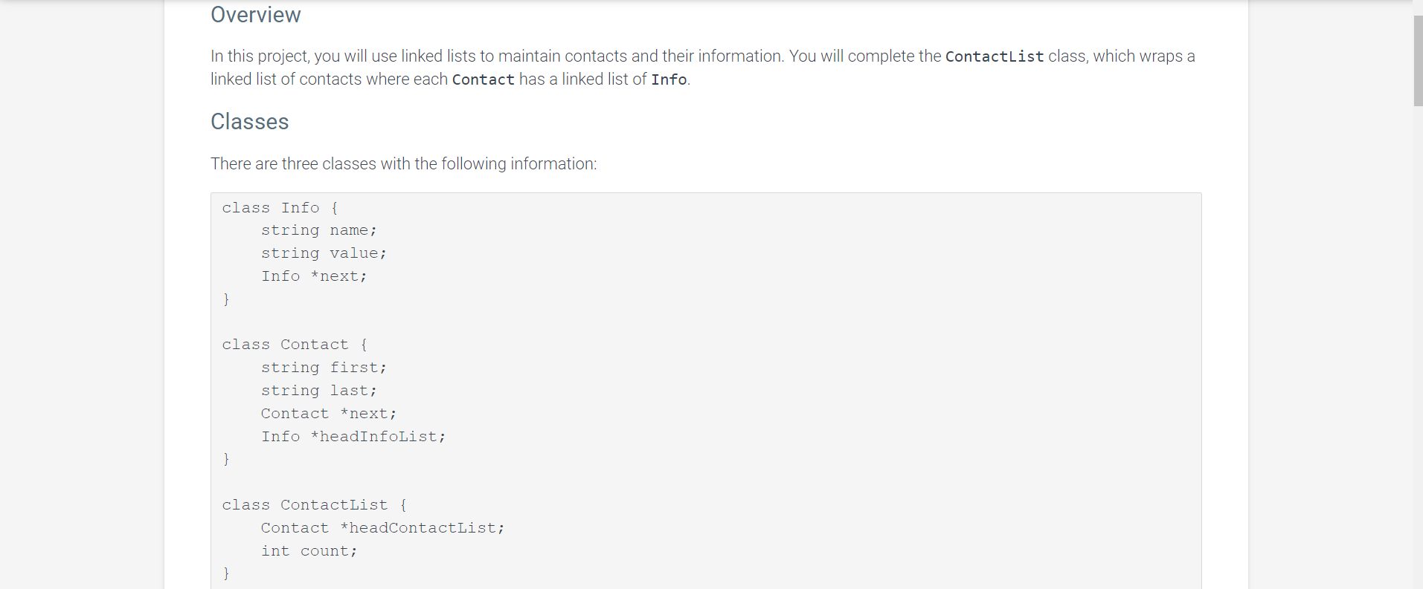Click the 'Contact *headContactList;' code line
1423x589 pixels.
pos(382,528)
